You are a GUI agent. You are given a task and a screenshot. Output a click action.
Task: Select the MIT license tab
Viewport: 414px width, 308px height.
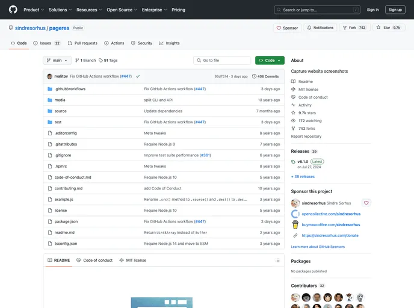132,260
